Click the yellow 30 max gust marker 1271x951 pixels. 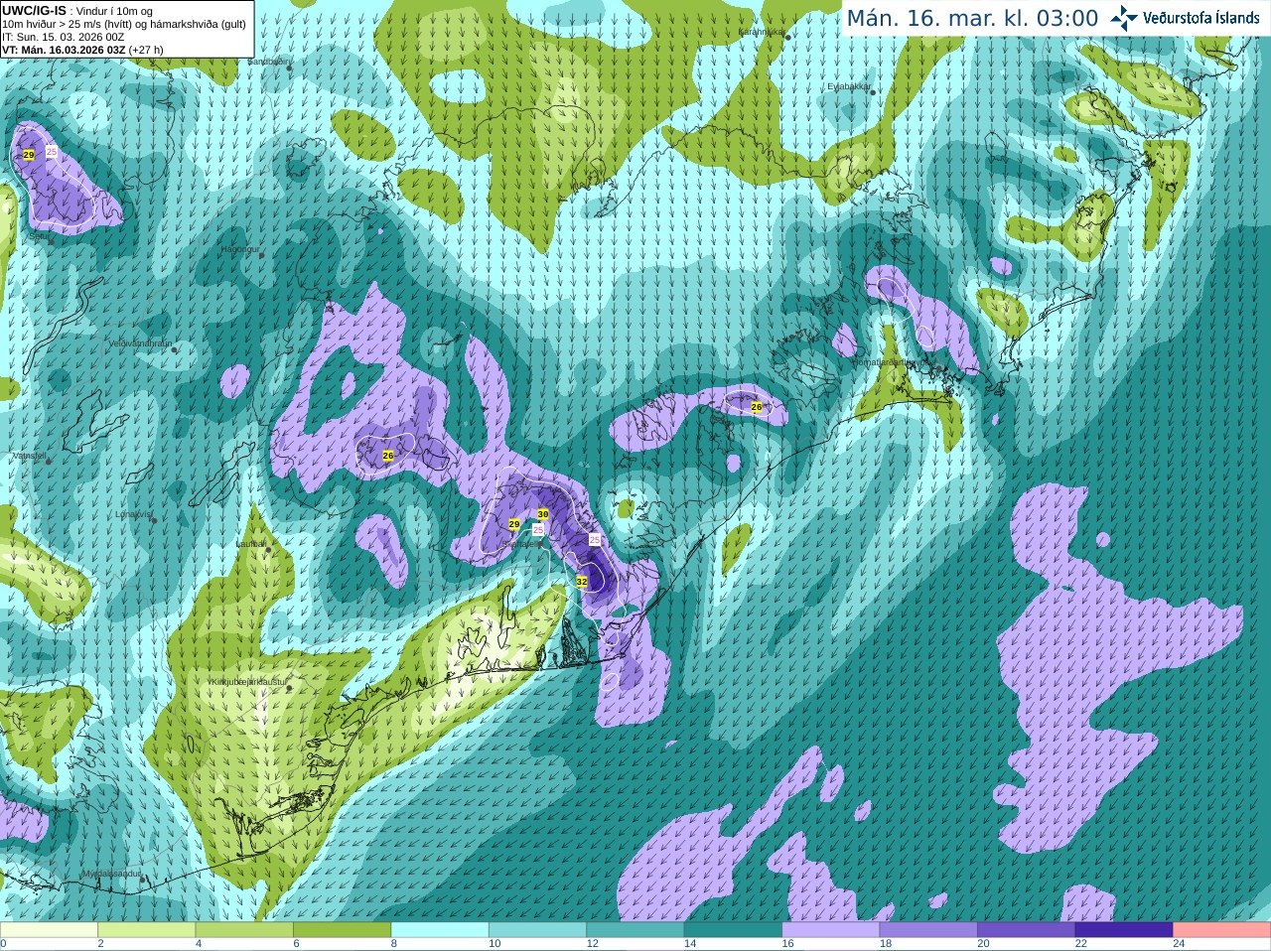click(543, 514)
